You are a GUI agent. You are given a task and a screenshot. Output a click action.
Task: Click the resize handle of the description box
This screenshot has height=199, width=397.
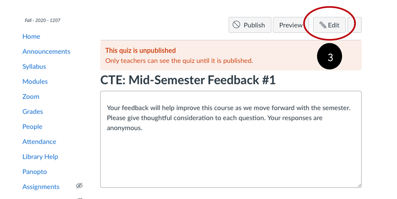click(359, 185)
